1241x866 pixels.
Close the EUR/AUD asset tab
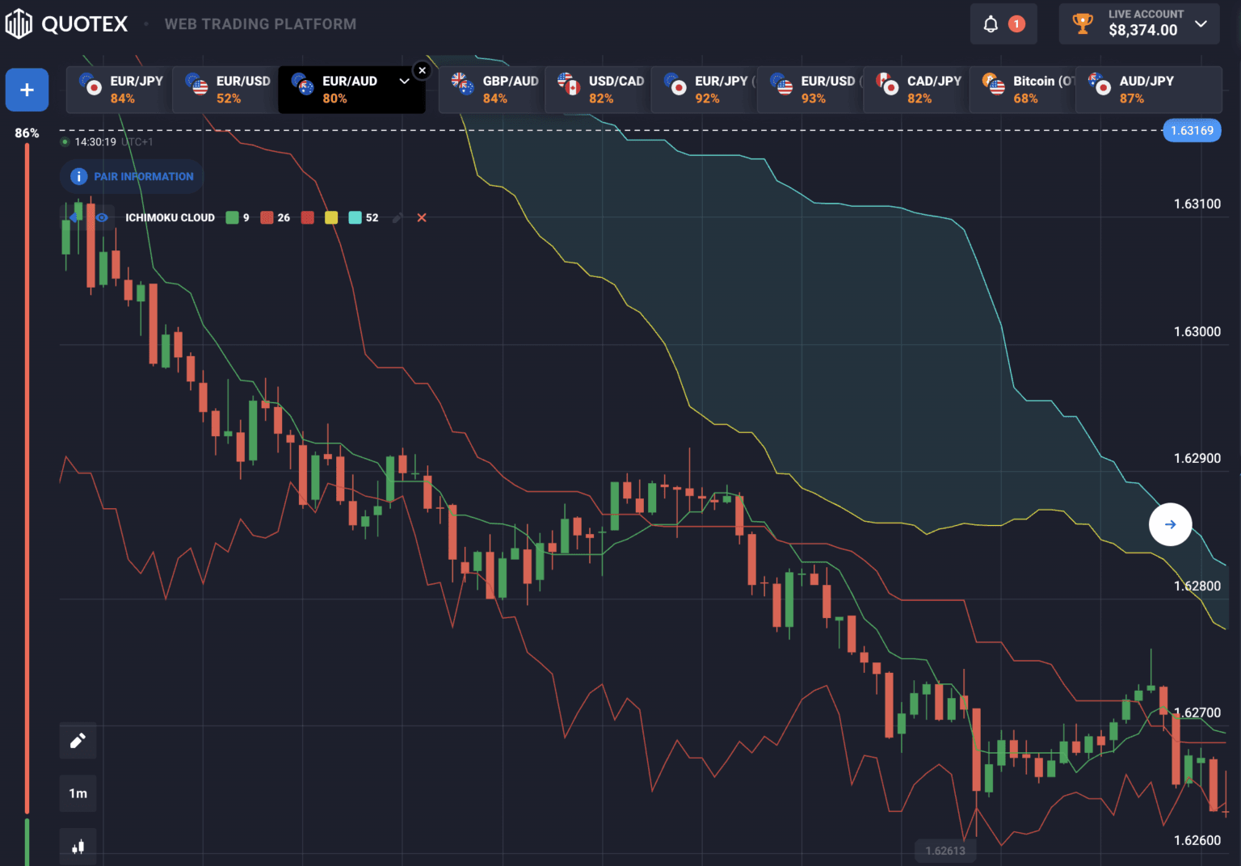(x=422, y=71)
